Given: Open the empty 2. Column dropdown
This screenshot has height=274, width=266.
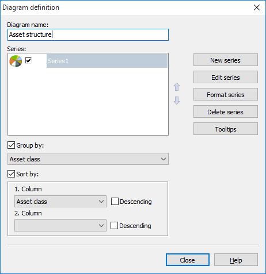Looking at the screenshot, I should point(60,226).
